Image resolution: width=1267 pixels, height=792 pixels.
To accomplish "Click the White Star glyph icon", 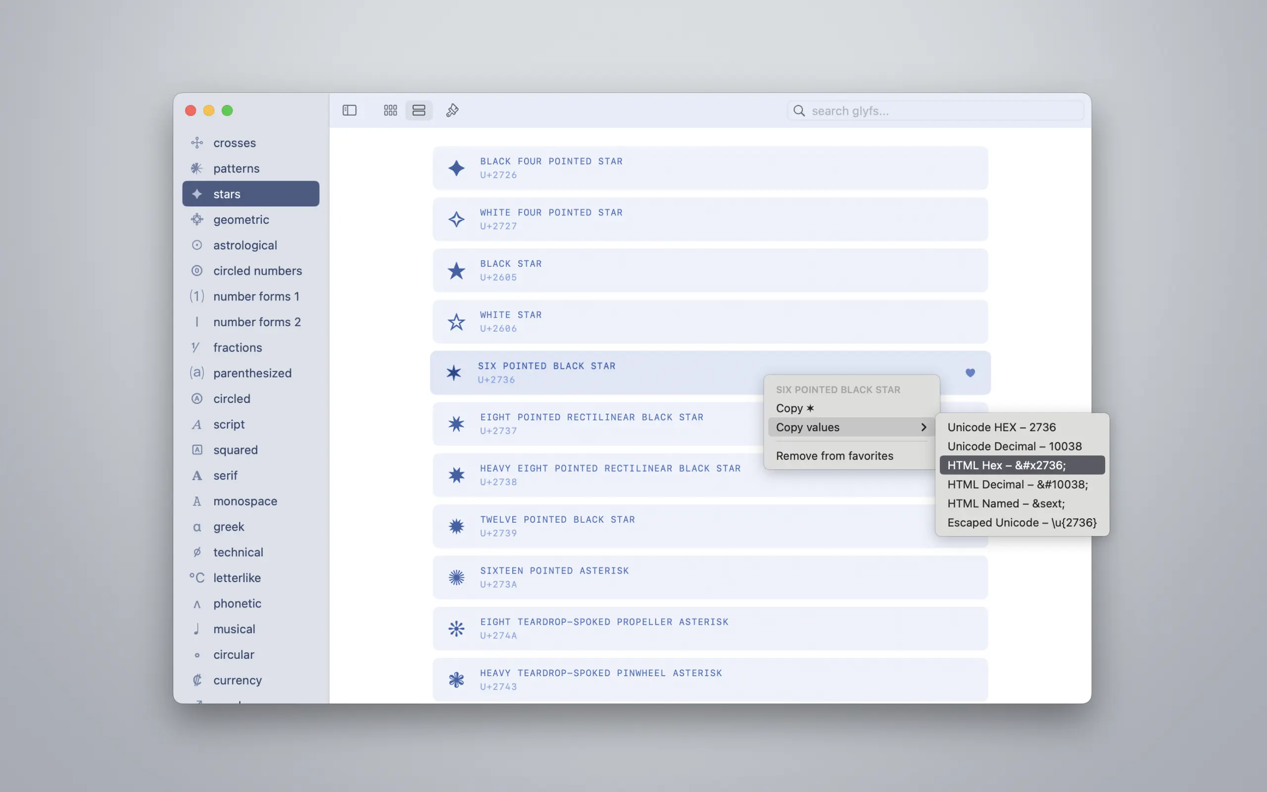I will tap(456, 322).
